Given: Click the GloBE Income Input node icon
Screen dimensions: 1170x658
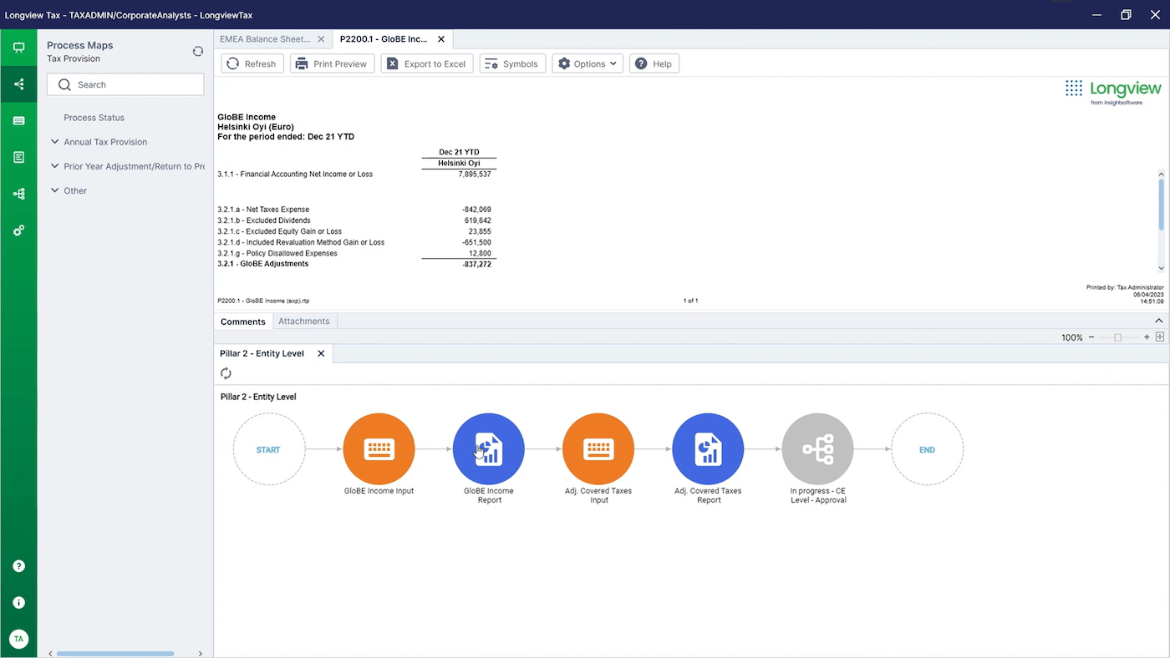Looking at the screenshot, I should (x=379, y=449).
